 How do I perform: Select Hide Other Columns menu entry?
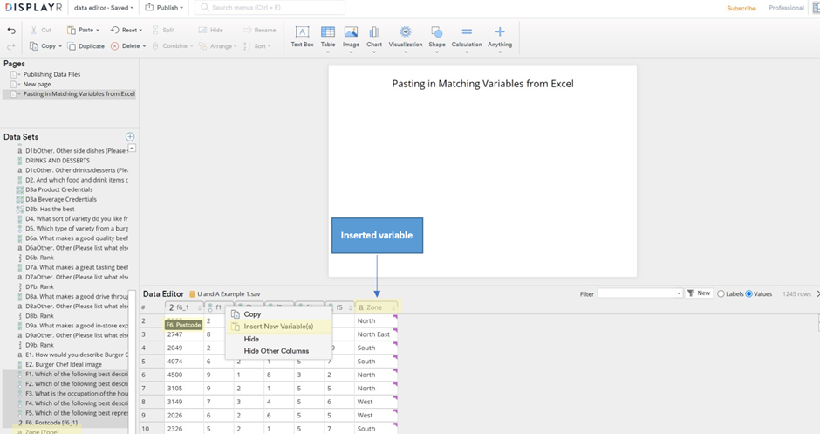pos(276,351)
